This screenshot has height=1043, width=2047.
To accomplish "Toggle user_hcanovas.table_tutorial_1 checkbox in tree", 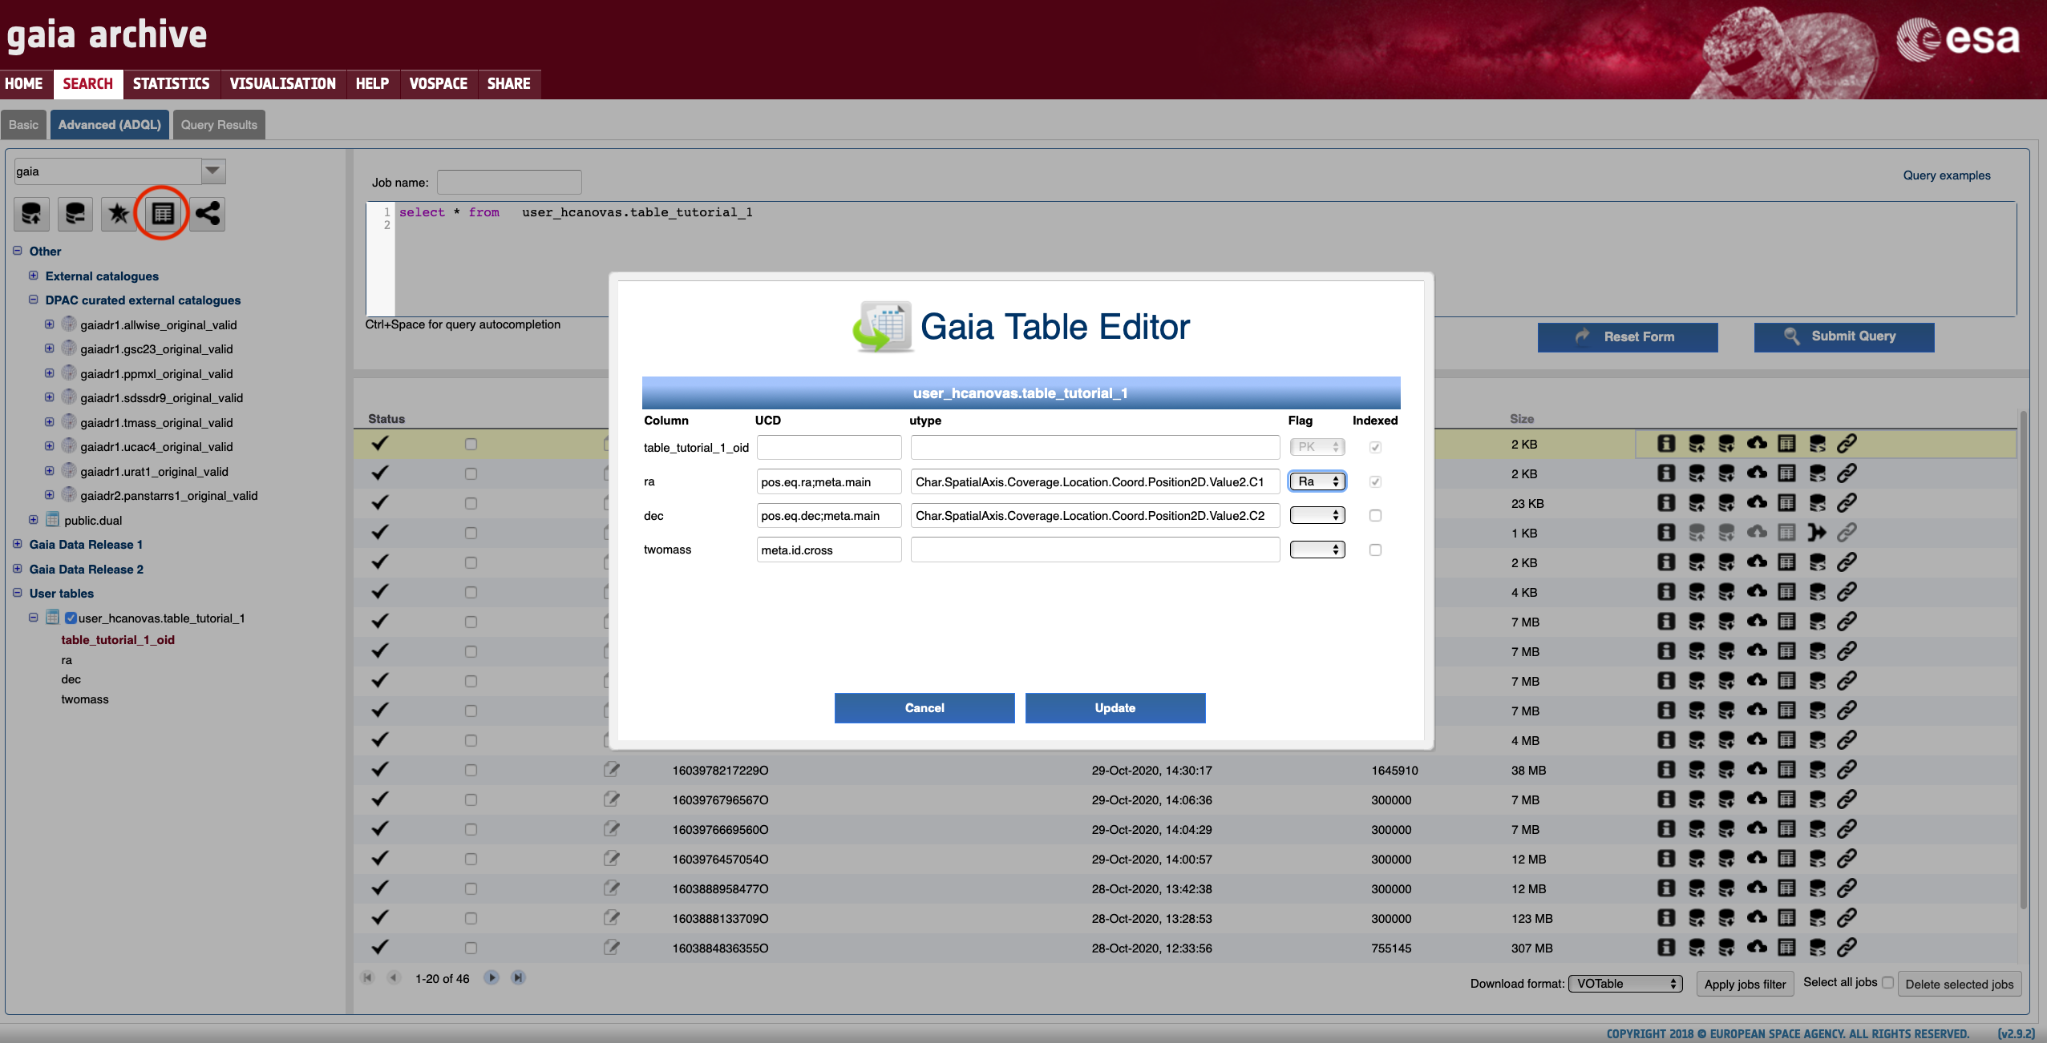I will (71, 618).
